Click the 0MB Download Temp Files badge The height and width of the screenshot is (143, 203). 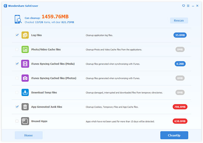[180, 92]
